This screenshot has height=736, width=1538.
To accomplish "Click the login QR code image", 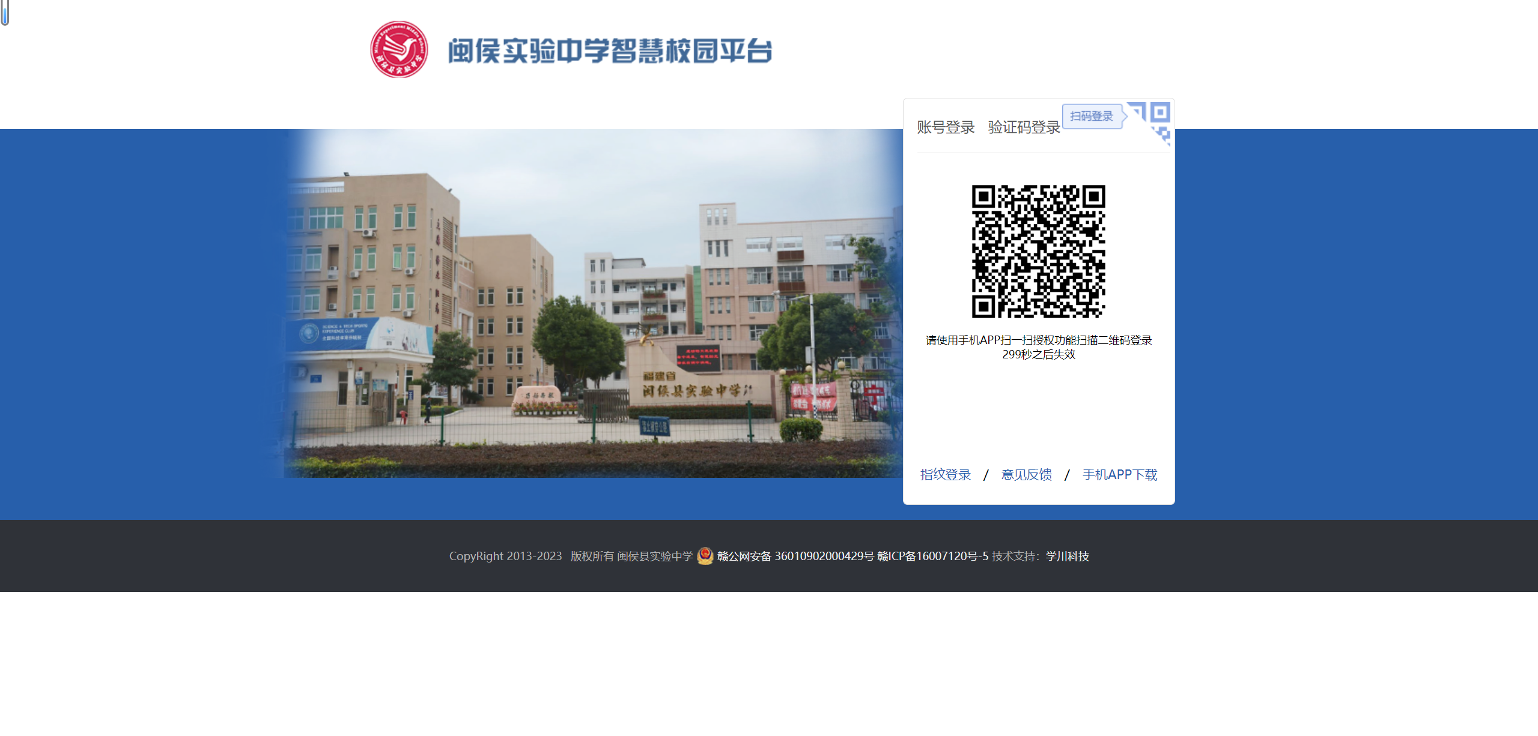I will tap(1039, 251).
